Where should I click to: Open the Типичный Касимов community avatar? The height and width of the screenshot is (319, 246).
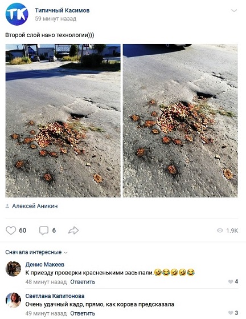(17, 14)
